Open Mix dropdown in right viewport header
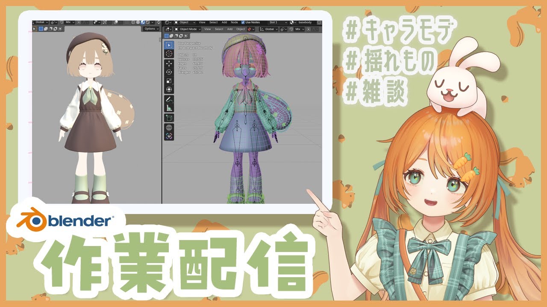This screenshot has height=307, width=547. pos(299,29)
